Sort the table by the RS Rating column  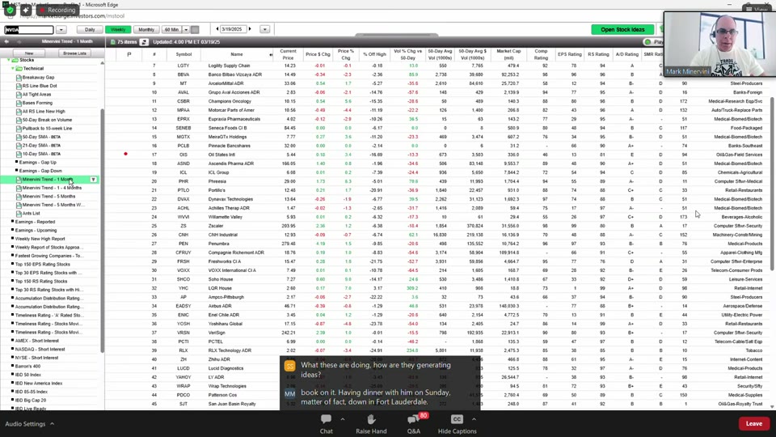click(x=598, y=54)
